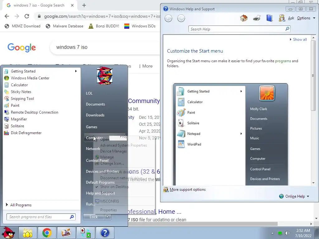Image resolution: width=319 pixels, height=239 pixels.
Task: Open a new Chrome tab
Action: tap(84, 6)
